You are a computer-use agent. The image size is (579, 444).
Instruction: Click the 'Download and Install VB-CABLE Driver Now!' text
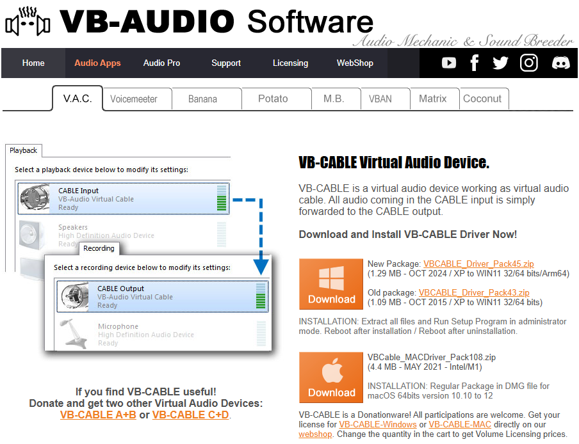pos(407,235)
